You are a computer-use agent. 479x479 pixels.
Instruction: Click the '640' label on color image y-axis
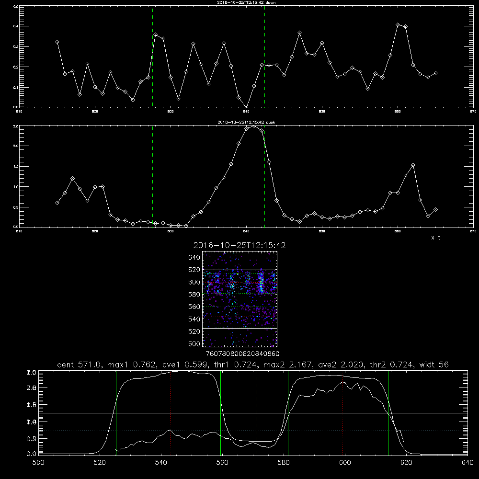pyautogui.click(x=194, y=258)
